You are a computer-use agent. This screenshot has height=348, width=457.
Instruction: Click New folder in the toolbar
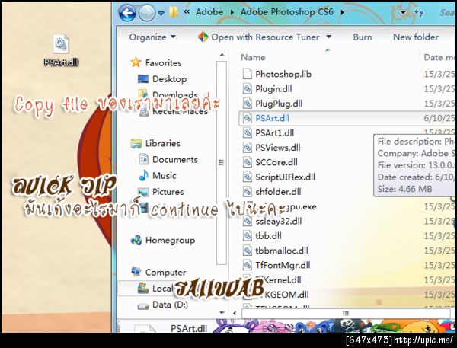tap(416, 37)
